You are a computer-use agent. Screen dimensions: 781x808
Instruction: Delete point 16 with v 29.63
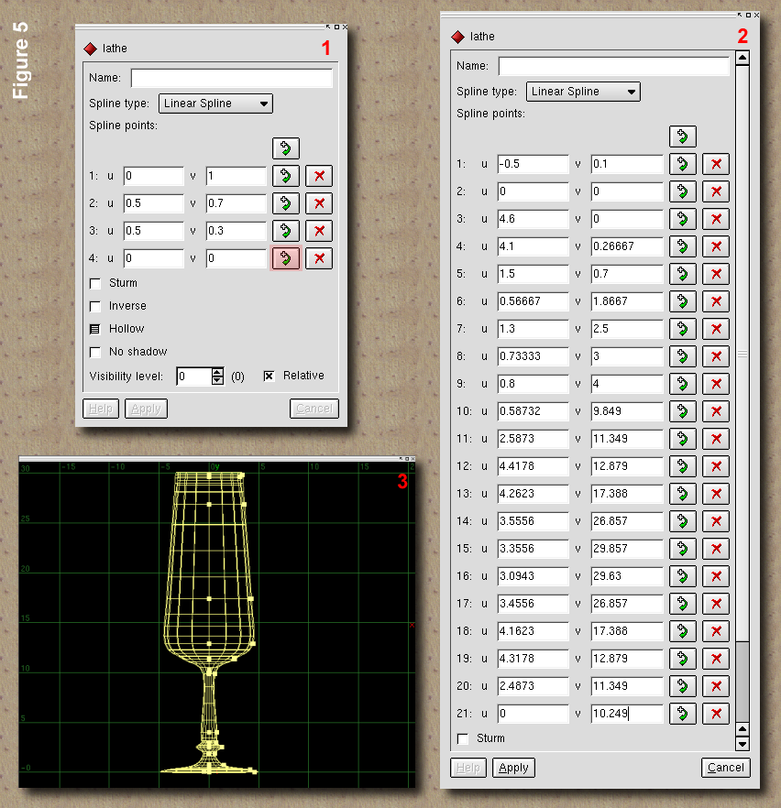(716, 576)
